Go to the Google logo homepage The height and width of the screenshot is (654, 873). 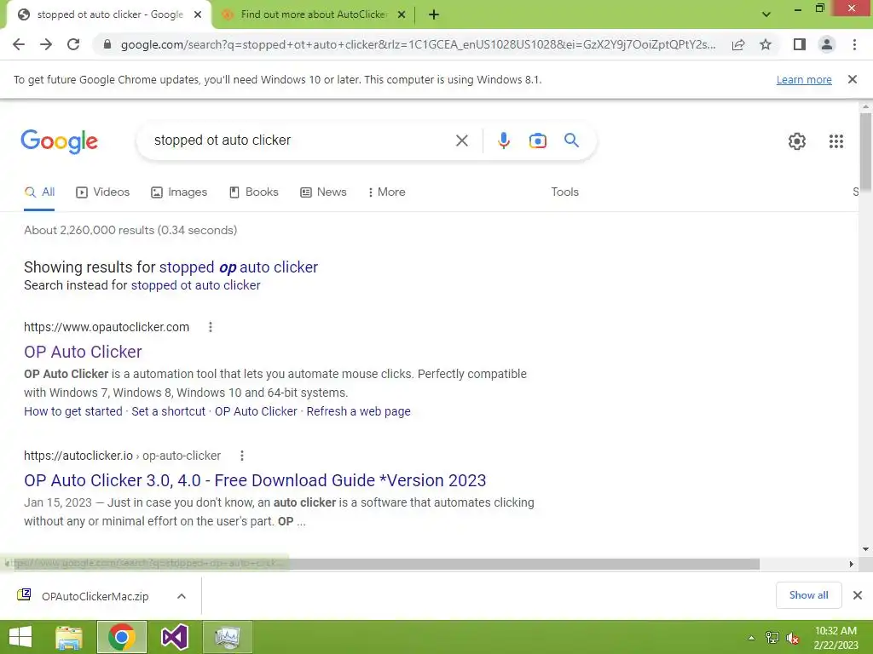click(59, 141)
